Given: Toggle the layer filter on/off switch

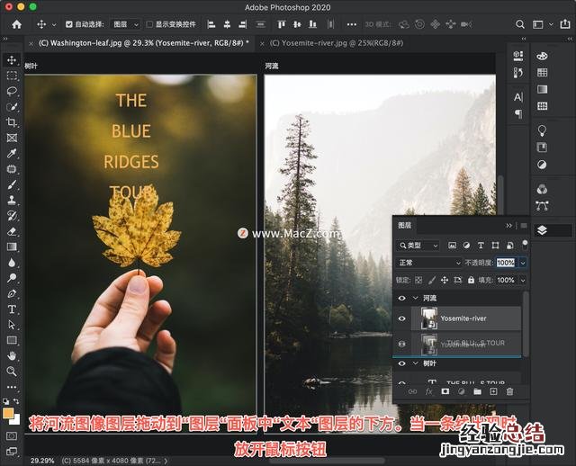Looking at the screenshot, I should click(x=525, y=245).
